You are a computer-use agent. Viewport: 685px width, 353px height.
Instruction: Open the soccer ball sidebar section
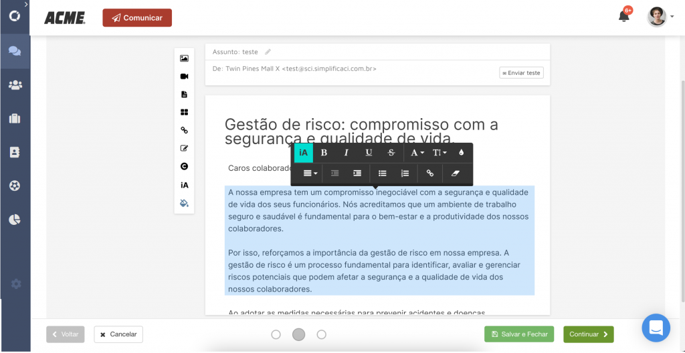[15, 186]
